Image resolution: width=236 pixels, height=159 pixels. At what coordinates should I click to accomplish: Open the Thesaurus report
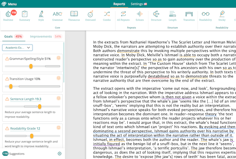coord(74,16)
